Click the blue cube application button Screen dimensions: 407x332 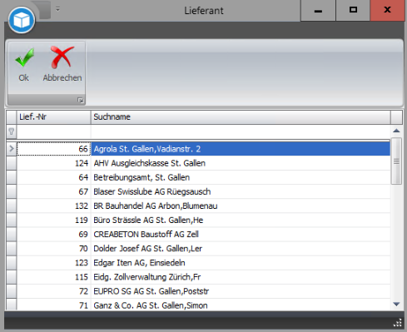22,21
